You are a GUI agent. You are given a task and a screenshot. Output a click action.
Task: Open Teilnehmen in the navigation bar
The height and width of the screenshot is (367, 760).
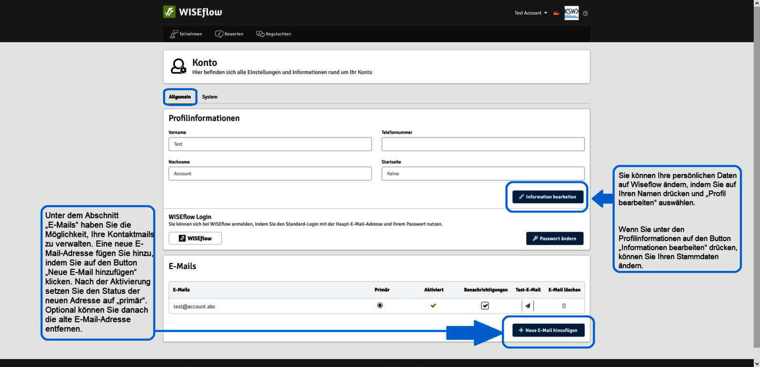coord(186,34)
